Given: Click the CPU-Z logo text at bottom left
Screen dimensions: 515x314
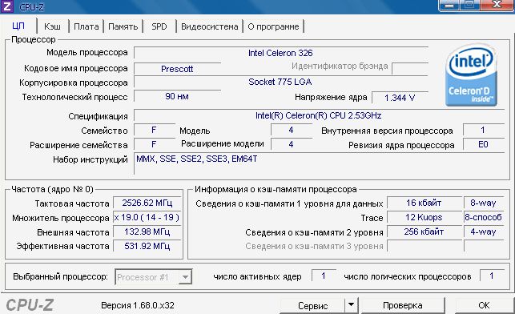Looking at the screenshot, I should [x=30, y=305].
